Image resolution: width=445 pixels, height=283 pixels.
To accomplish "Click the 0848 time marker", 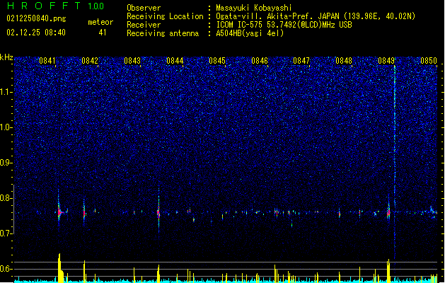I will (344, 61).
